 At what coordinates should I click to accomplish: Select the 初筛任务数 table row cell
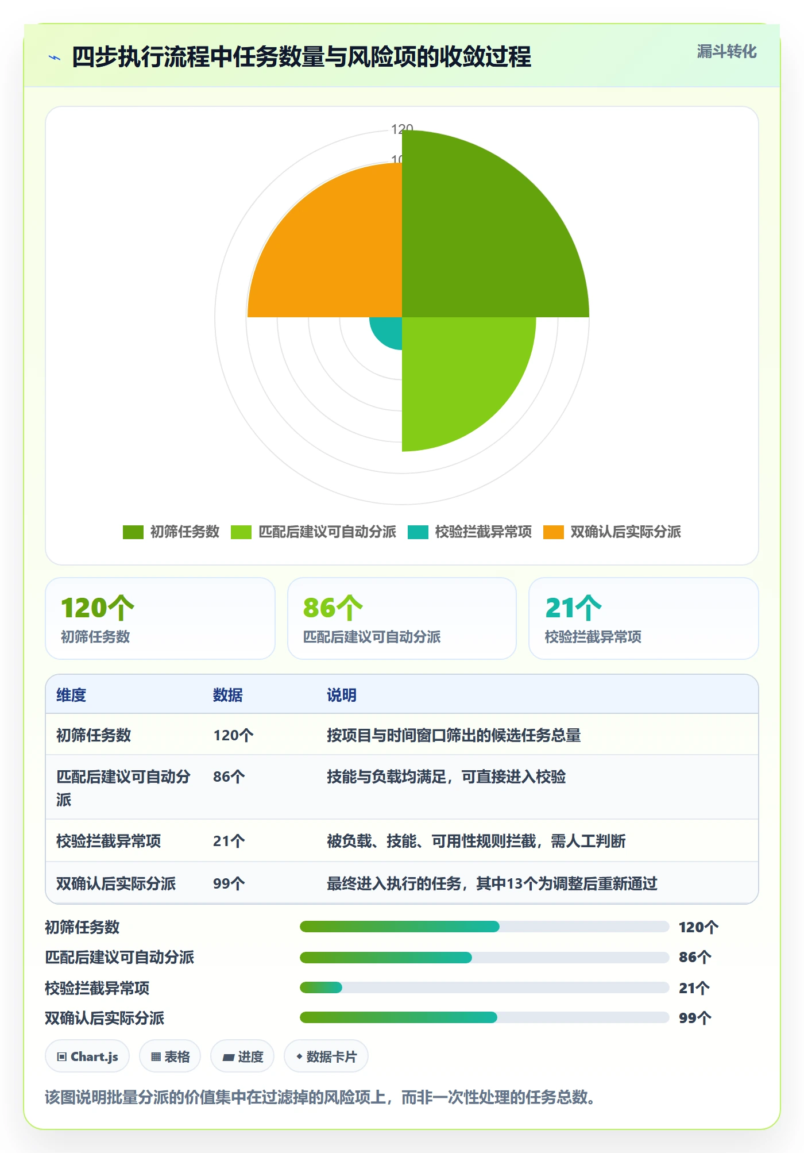click(x=94, y=735)
